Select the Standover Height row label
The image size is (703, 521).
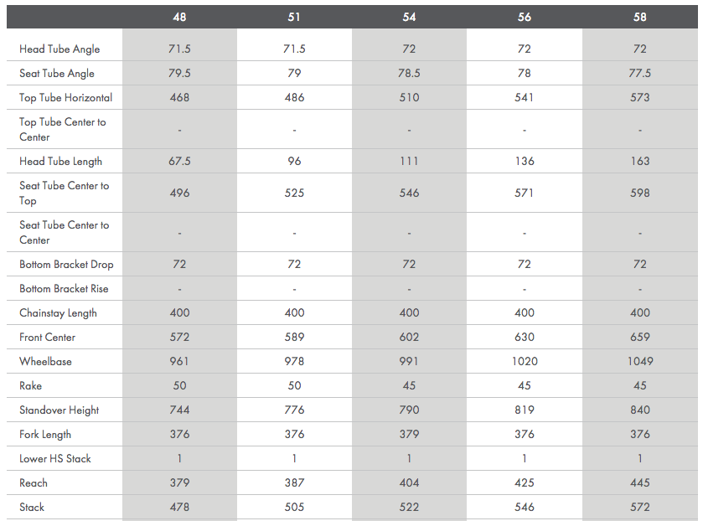coord(59,410)
